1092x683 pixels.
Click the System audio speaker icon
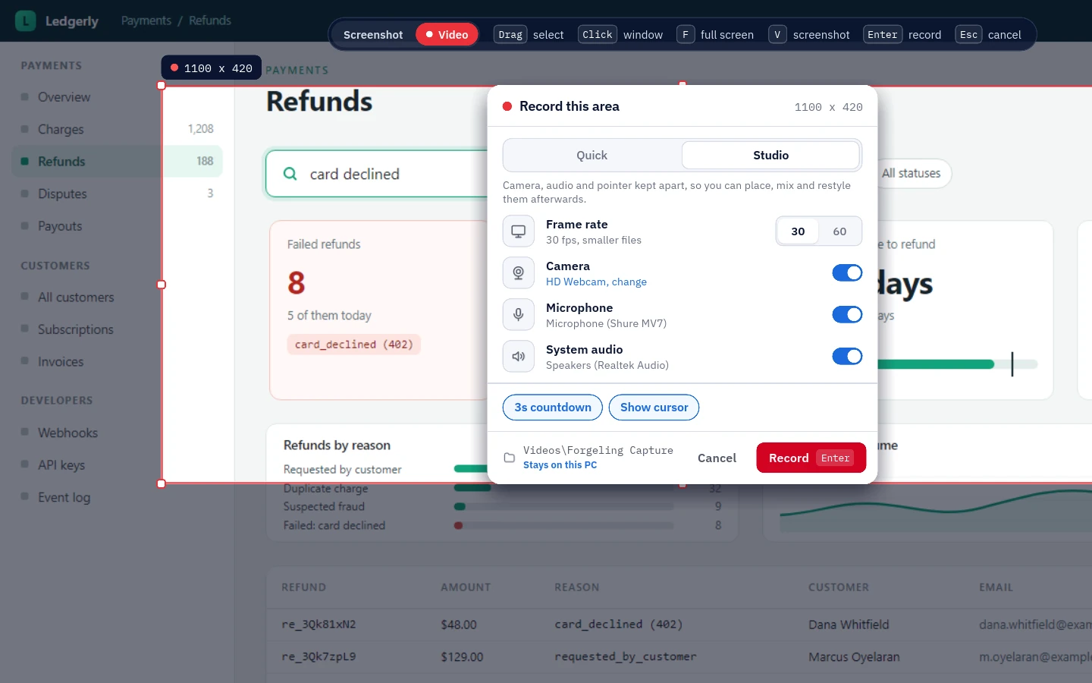pyautogui.click(x=519, y=357)
